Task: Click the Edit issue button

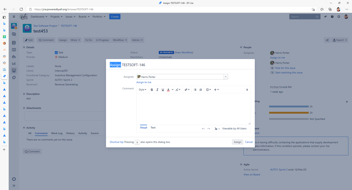Action: coord(29,40)
